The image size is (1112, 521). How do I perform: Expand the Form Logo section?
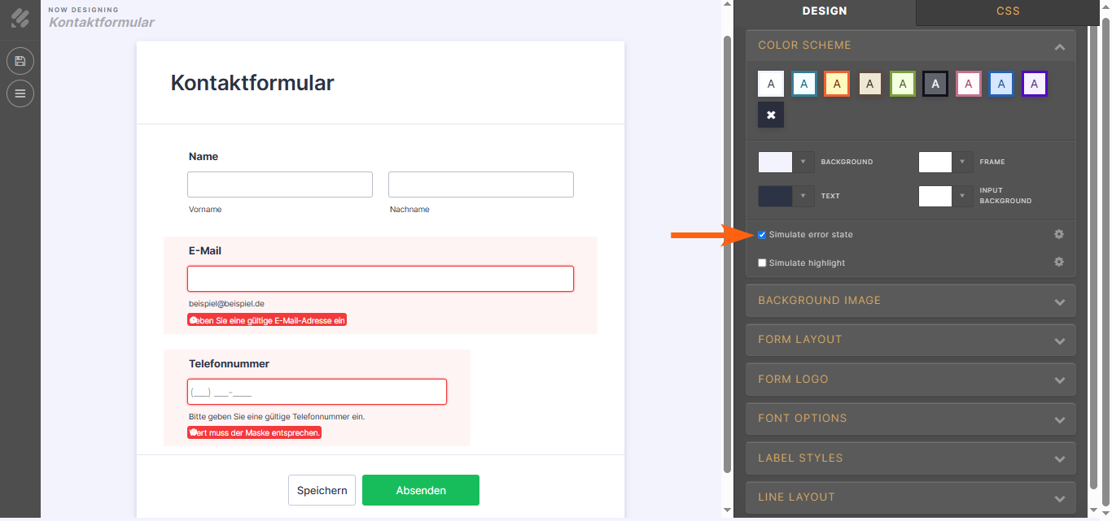tap(911, 380)
